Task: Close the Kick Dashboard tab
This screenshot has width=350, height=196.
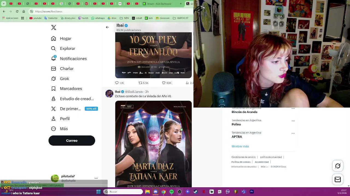Action: 181,4
